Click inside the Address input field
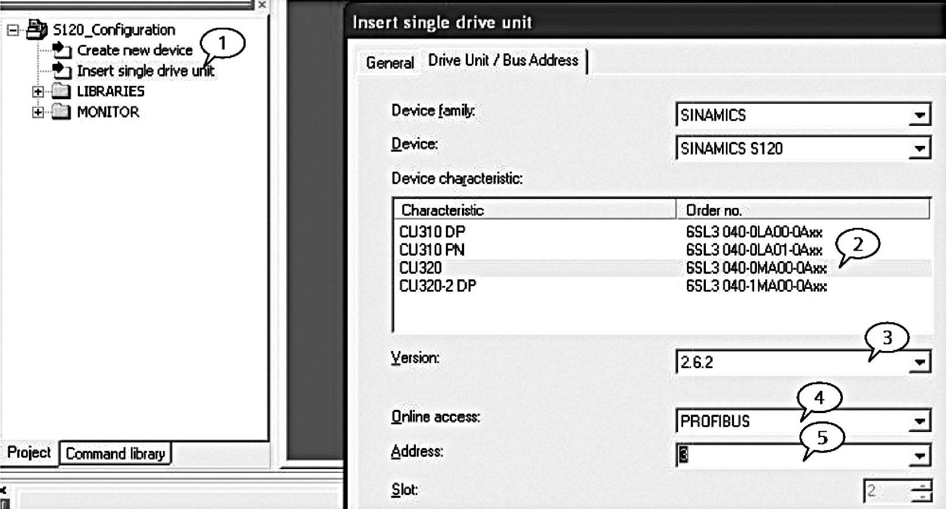The width and height of the screenshot is (946, 509). (x=792, y=455)
